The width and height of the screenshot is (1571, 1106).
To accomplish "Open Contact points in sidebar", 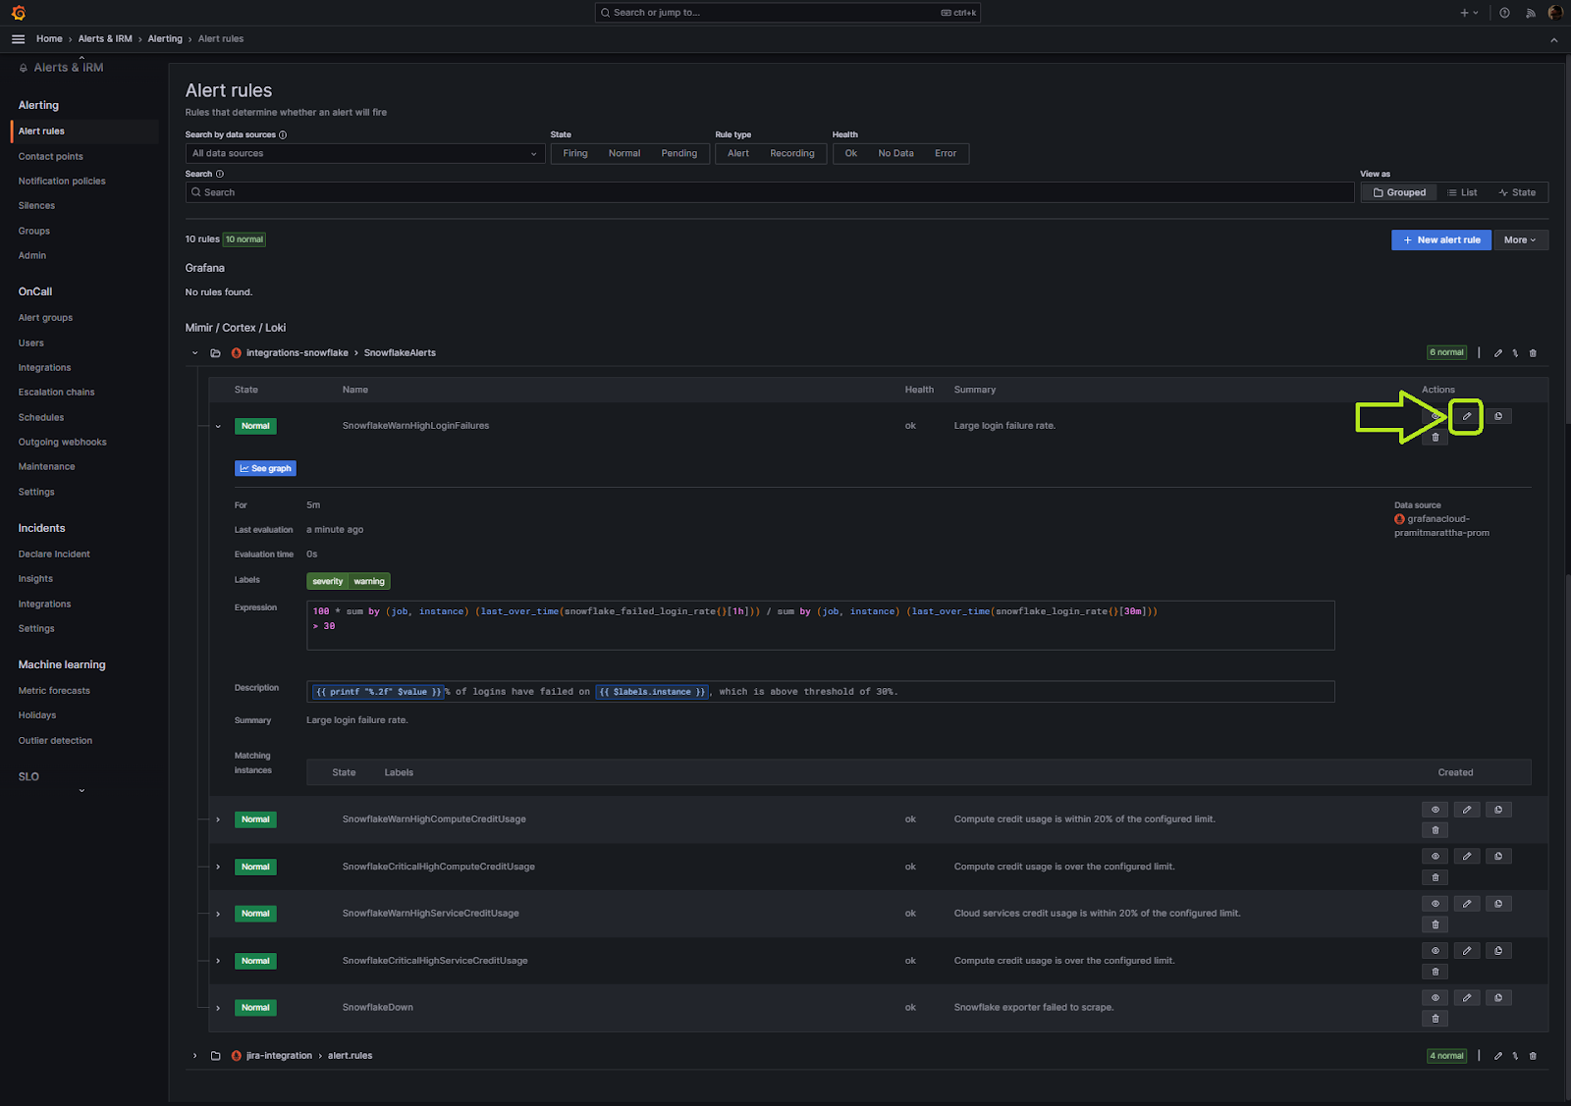I will pyautogui.click(x=51, y=157).
